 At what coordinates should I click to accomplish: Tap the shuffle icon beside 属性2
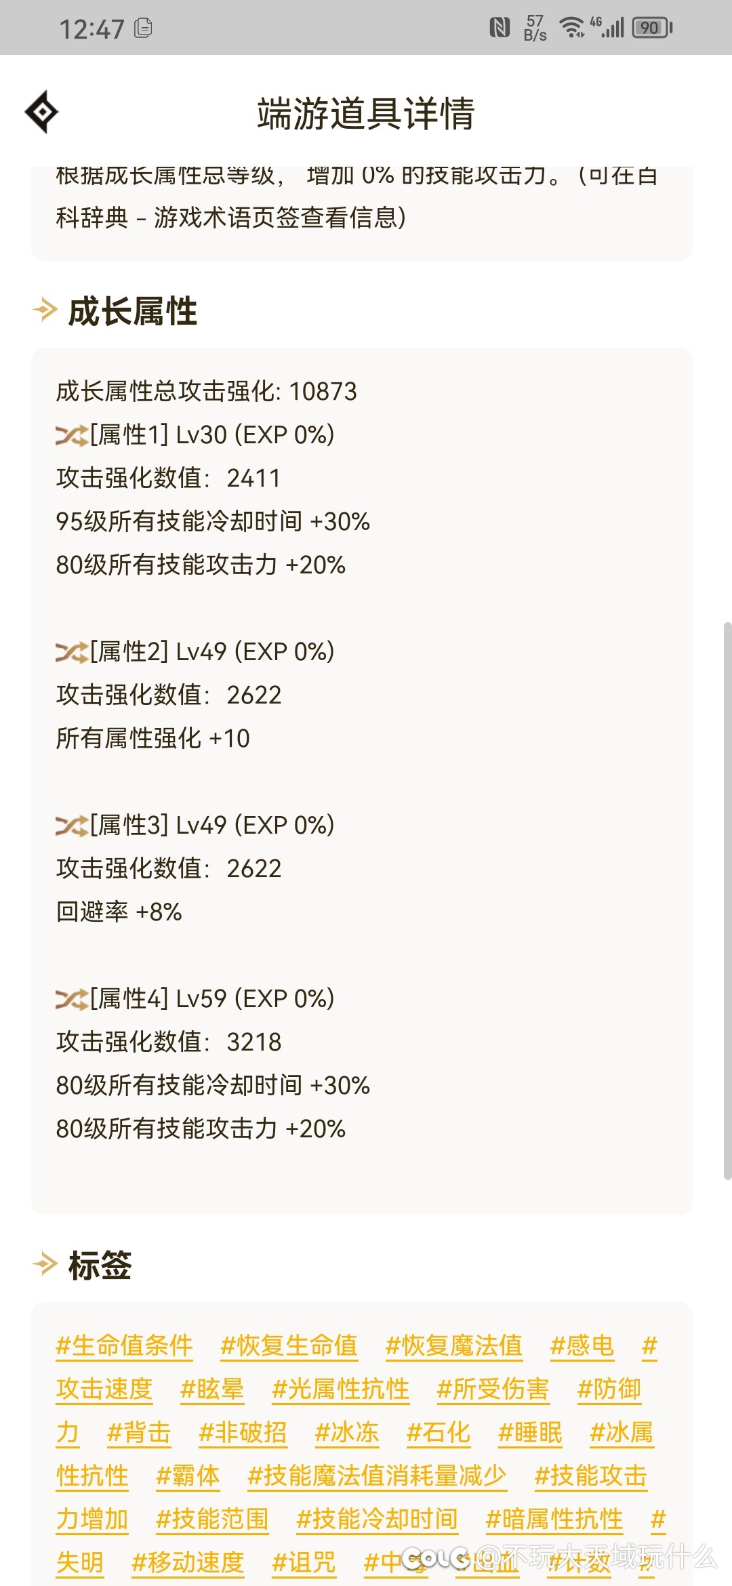pyautogui.click(x=72, y=652)
